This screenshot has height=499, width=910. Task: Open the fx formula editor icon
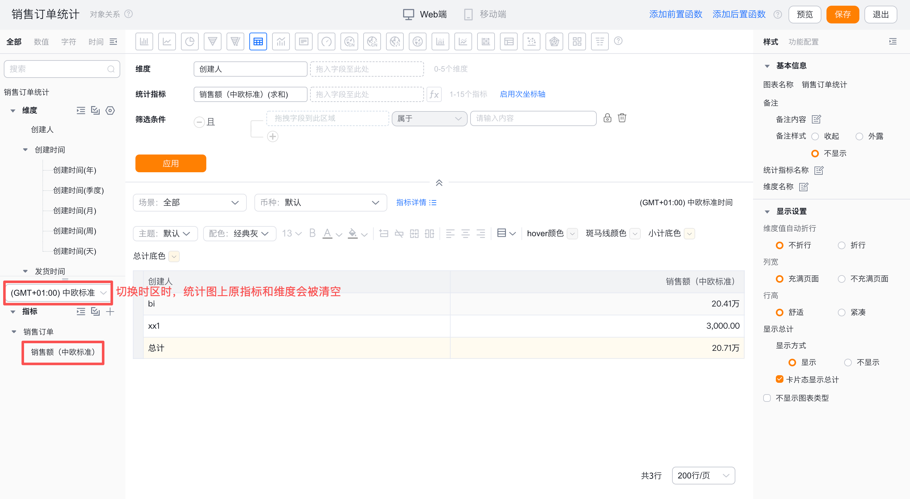434,94
